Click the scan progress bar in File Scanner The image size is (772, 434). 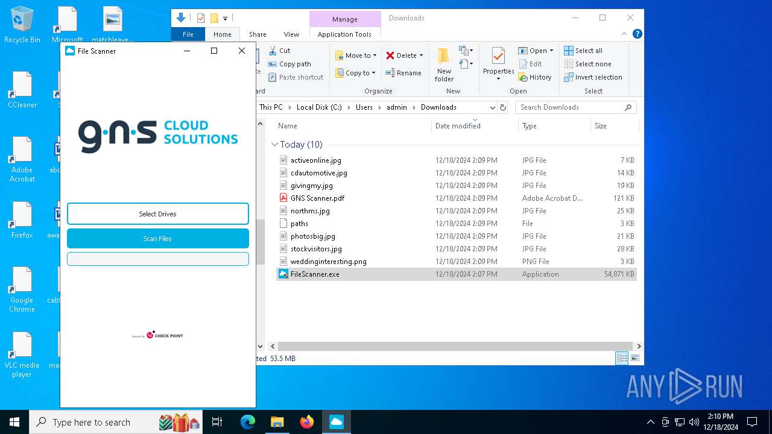click(157, 259)
